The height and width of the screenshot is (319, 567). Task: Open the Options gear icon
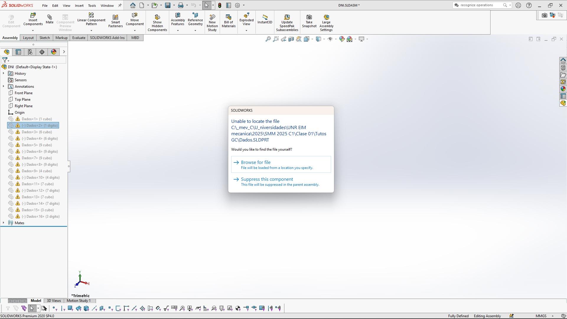pyautogui.click(x=237, y=5)
